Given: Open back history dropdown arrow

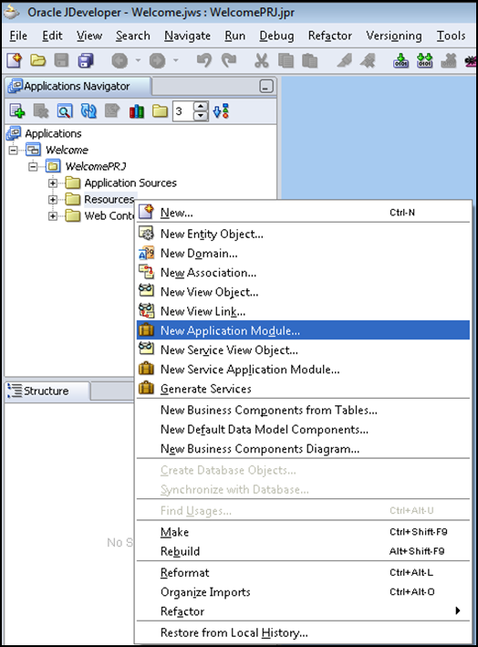Looking at the screenshot, I should [x=138, y=60].
